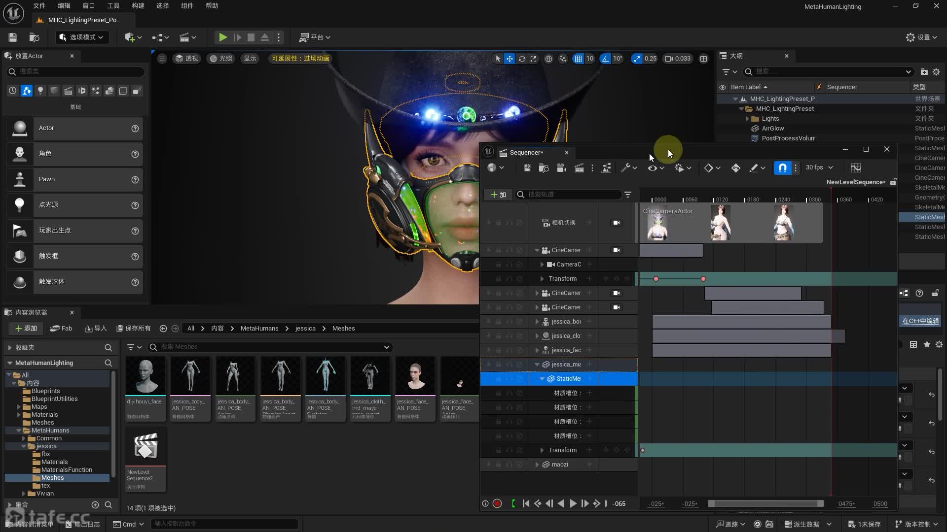Image resolution: width=947 pixels, height=532 pixels.
Task: Expand the maozi track in Sequencer
Action: [537, 465]
